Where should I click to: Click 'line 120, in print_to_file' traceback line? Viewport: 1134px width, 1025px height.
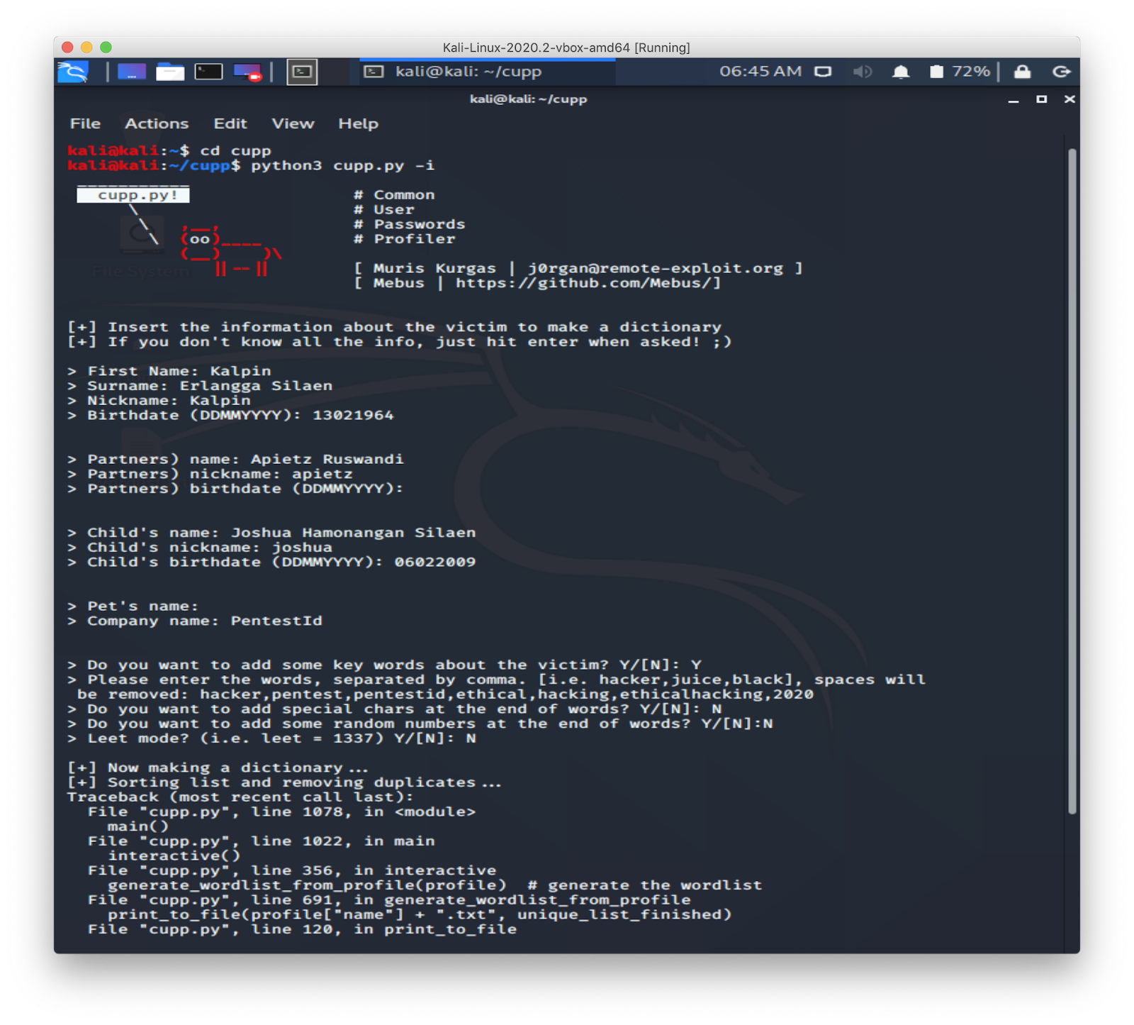tap(302, 929)
